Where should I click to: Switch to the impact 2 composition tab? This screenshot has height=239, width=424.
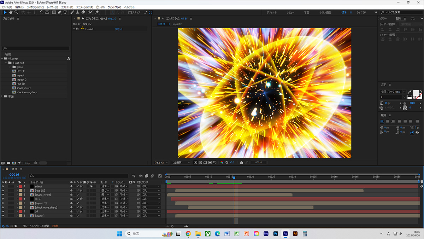coord(177,24)
